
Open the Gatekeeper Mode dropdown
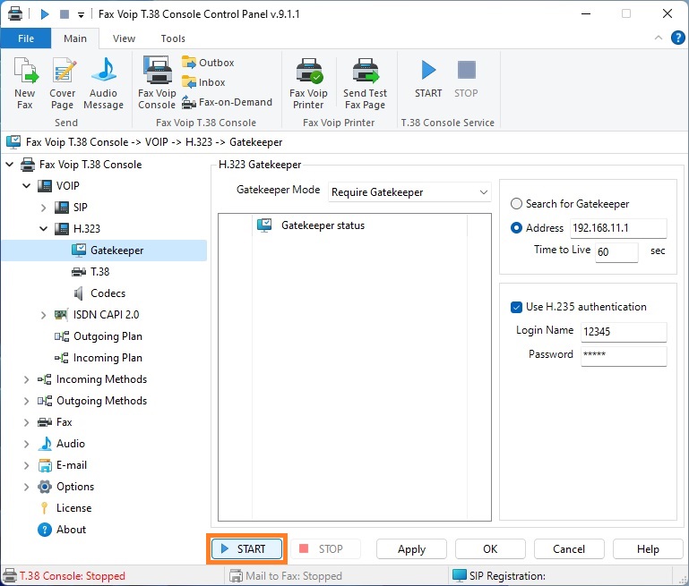409,192
